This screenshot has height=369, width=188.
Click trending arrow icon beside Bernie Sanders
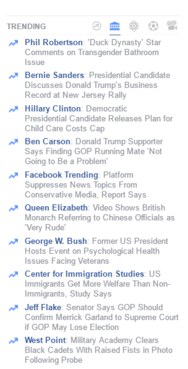click(13, 76)
